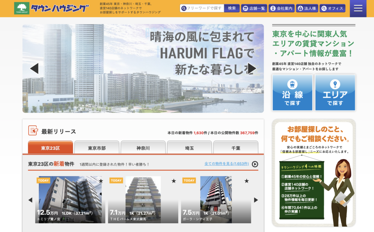
Task: Open the 7.5万円 ガーラ・シティ王子 thumbnail
Action: tap(216, 200)
